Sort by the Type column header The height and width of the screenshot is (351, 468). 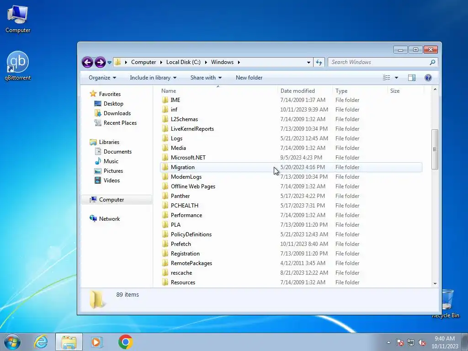click(360, 91)
